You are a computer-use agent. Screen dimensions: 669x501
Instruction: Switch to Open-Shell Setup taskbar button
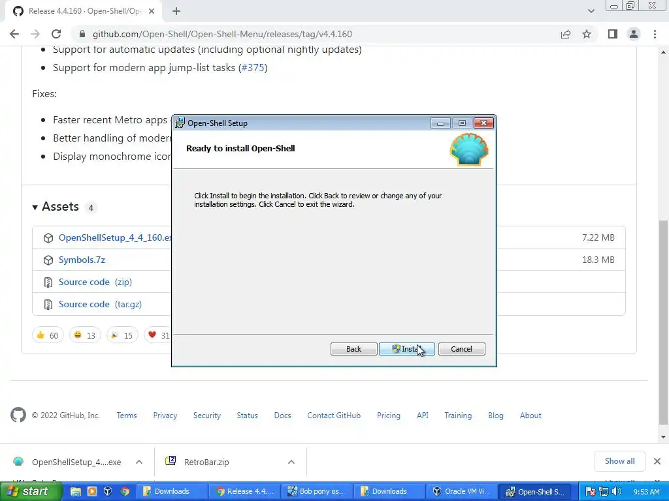click(x=534, y=491)
